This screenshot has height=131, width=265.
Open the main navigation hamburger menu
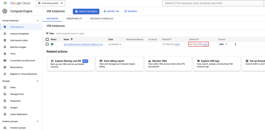[5, 3]
